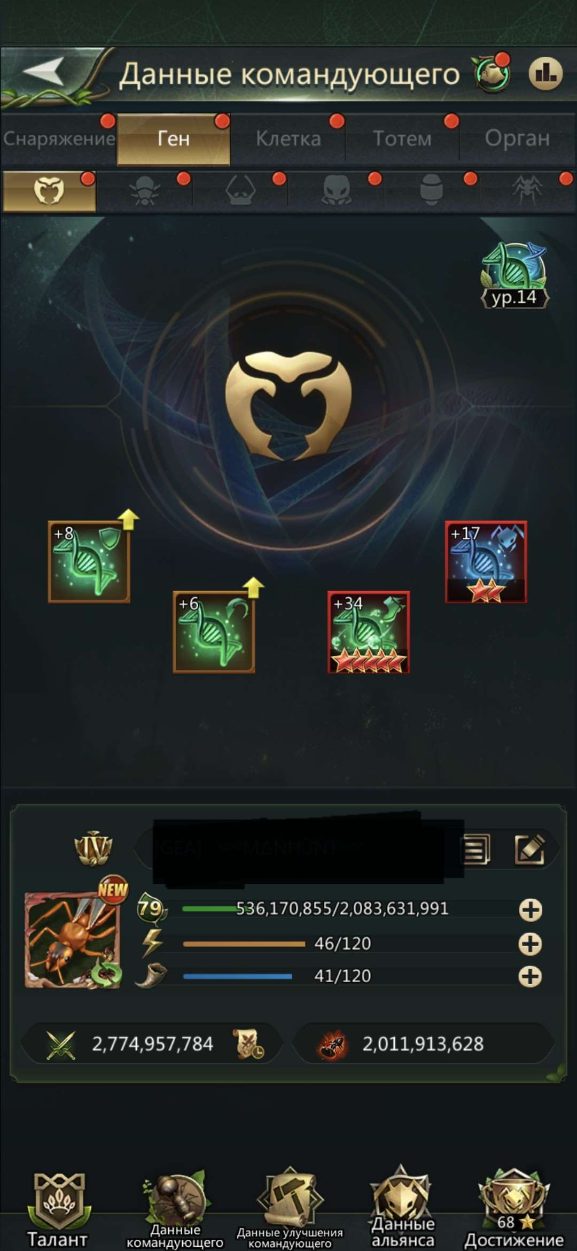Switch to the Снаряжение tab
577x1251 pixels.
tap(59, 138)
